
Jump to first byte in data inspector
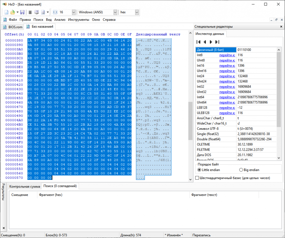198,42
